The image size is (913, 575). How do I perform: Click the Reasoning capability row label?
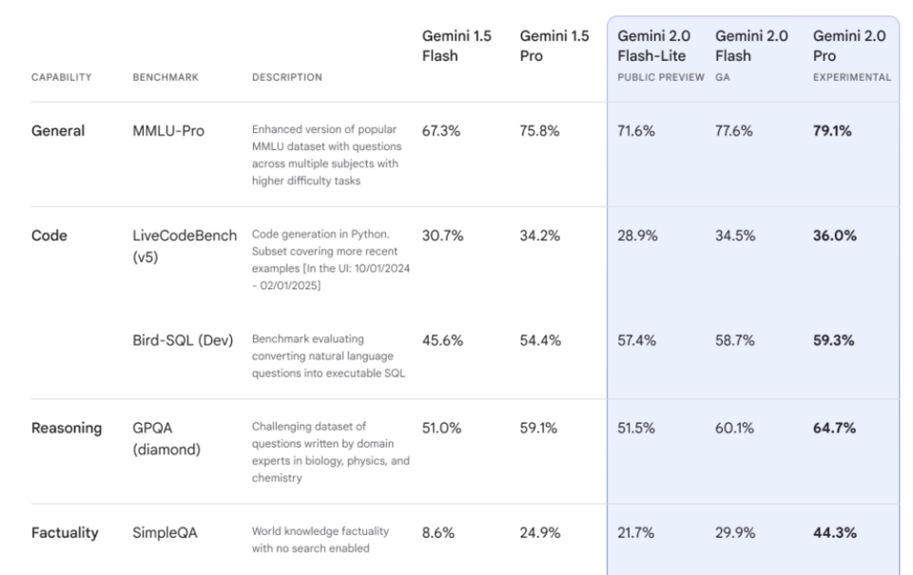pyautogui.click(x=68, y=429)
